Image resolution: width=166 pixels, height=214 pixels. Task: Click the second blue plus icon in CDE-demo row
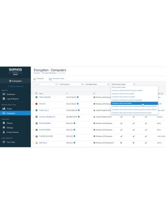tap(133, 143)
